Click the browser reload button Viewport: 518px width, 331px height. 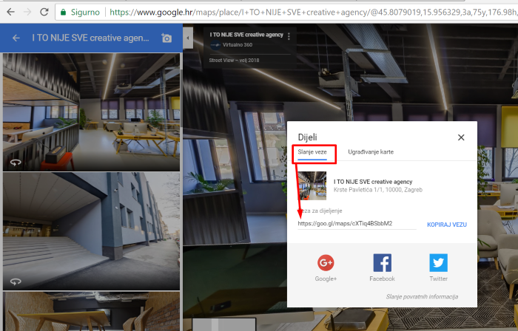click(x=44, y=12)
